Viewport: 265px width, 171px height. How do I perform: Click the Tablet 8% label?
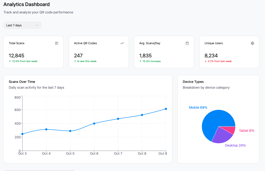pos(247,130)
